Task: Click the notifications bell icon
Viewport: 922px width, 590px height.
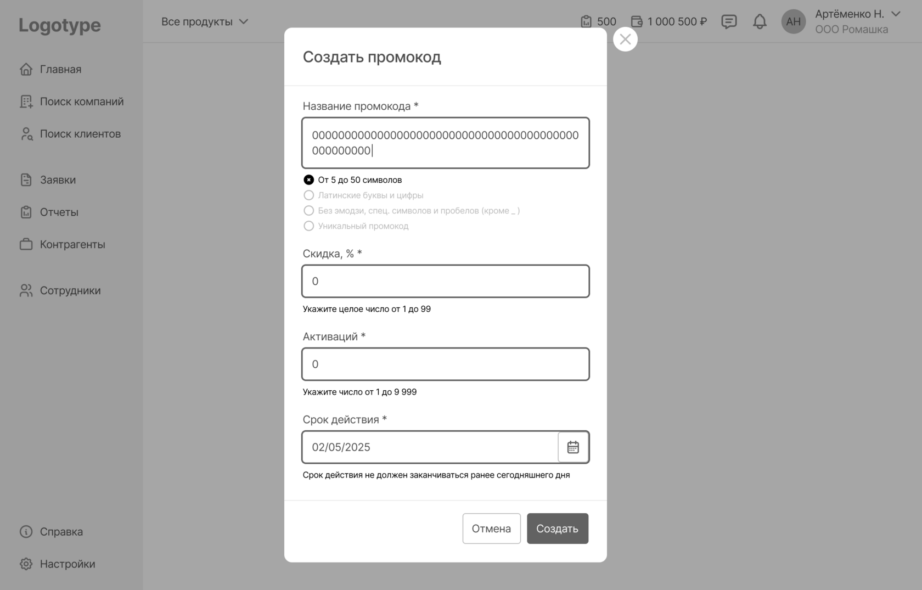Action: click(x=760, y=21)
